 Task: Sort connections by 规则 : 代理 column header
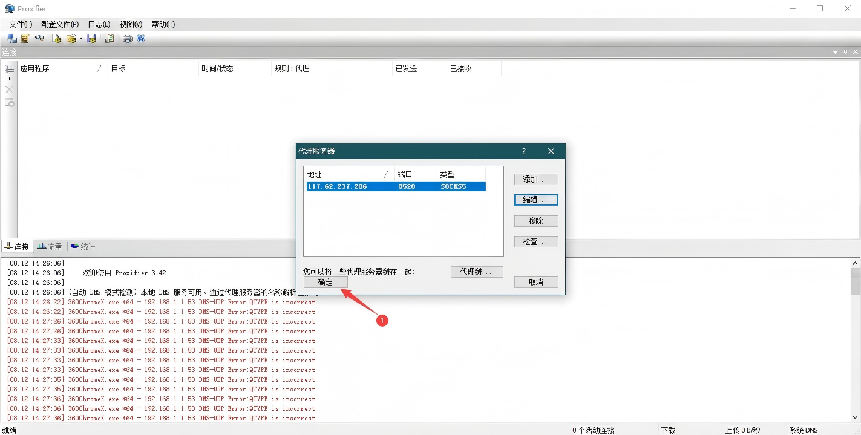click(332, 69)
